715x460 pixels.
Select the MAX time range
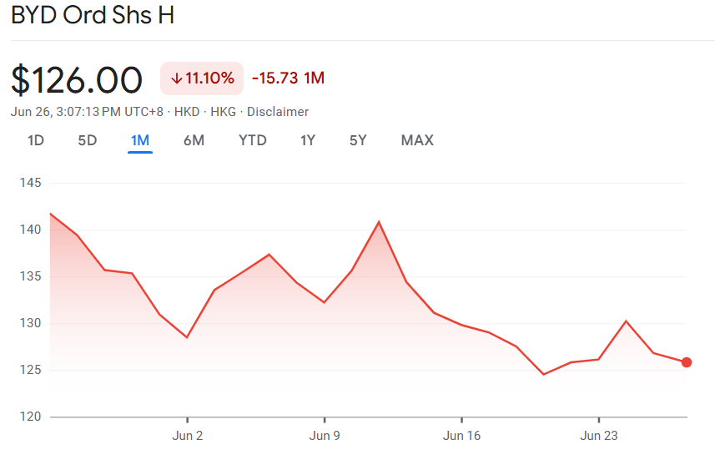tap(417, 140)
